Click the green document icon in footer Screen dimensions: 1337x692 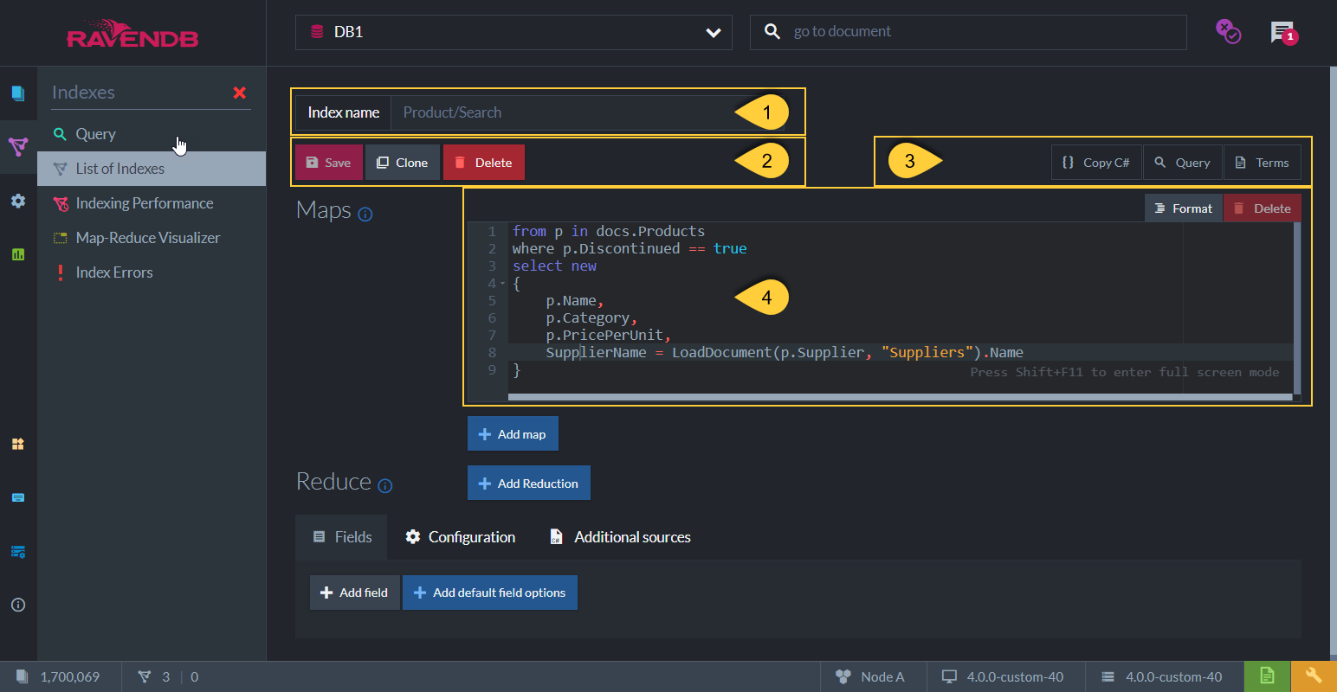coord(1267,676)
